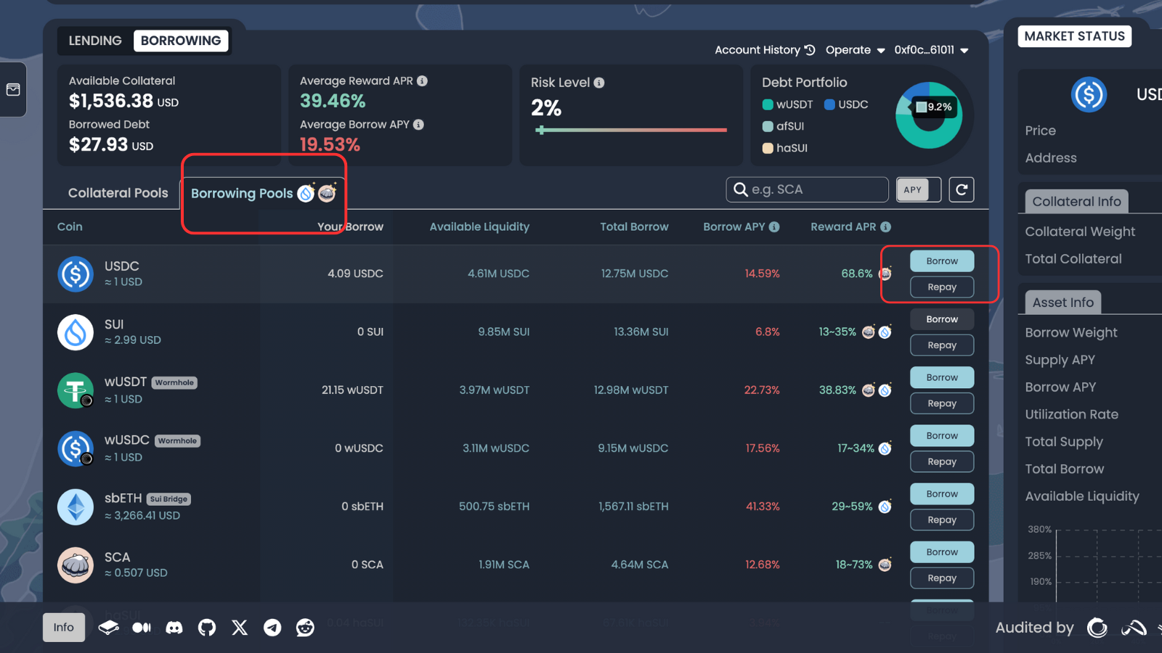Open the wallet icon on left edge

13,89
